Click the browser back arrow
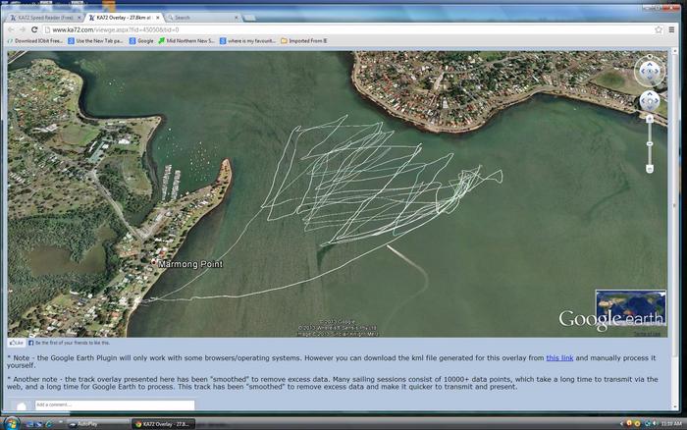 point(11,29)
